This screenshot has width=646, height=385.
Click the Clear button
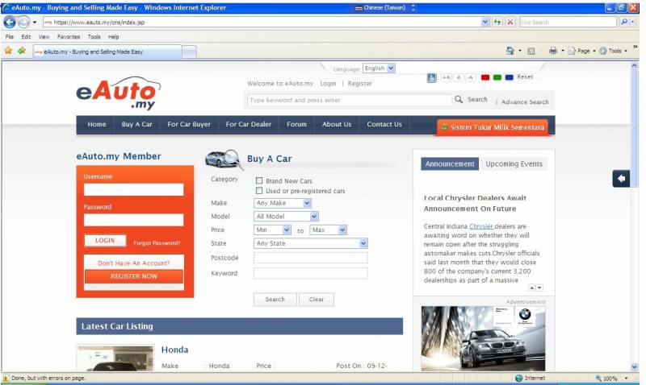tap(317, 299)
